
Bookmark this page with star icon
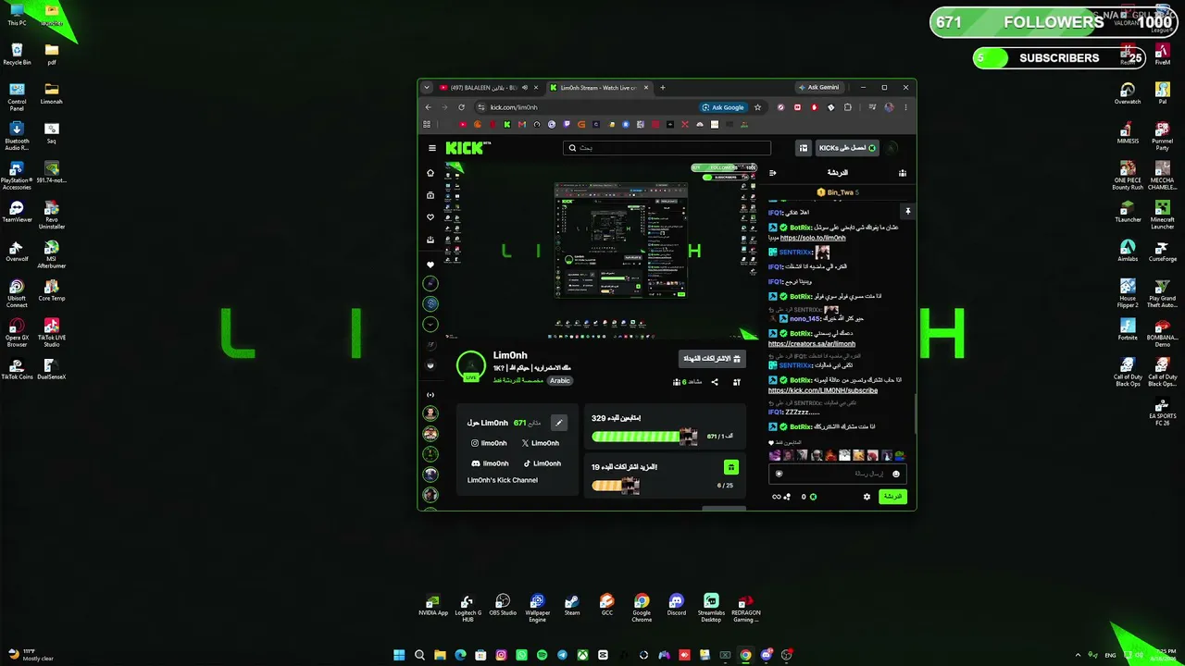click(x=757, y=107)
